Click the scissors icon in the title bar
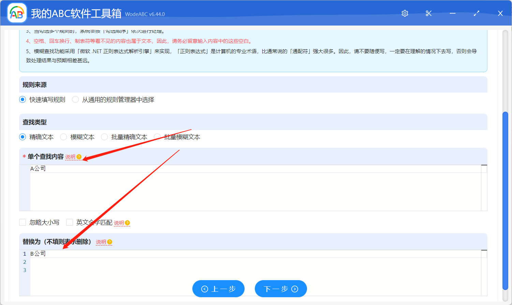The height and width of the screenshot is (305, 512). tap(428, 13)
